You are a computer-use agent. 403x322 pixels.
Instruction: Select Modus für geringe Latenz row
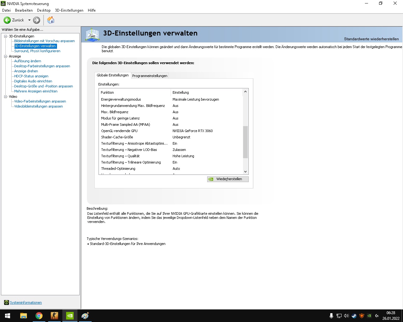pyautogui.click(x=171, y=118)
